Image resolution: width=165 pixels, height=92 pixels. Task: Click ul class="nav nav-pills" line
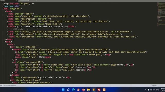pyautogui.click(x=28, y=62)
